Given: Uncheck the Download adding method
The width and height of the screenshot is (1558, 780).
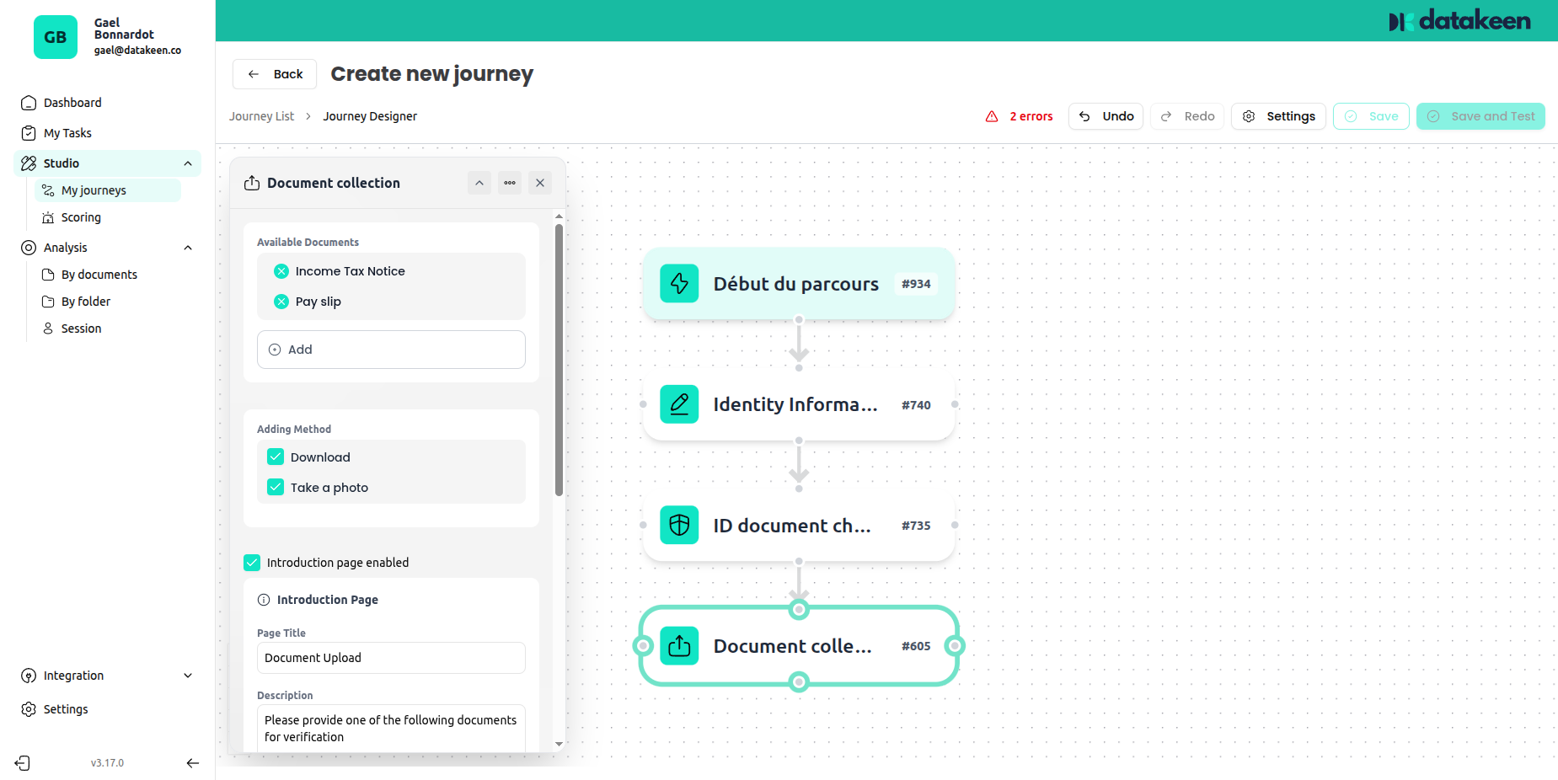Looking at the screenshot, I should 275,456.
